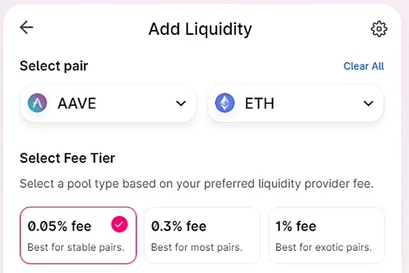Click the Clear All link
This screenshot has height=273, width=409.
[363, 66]
